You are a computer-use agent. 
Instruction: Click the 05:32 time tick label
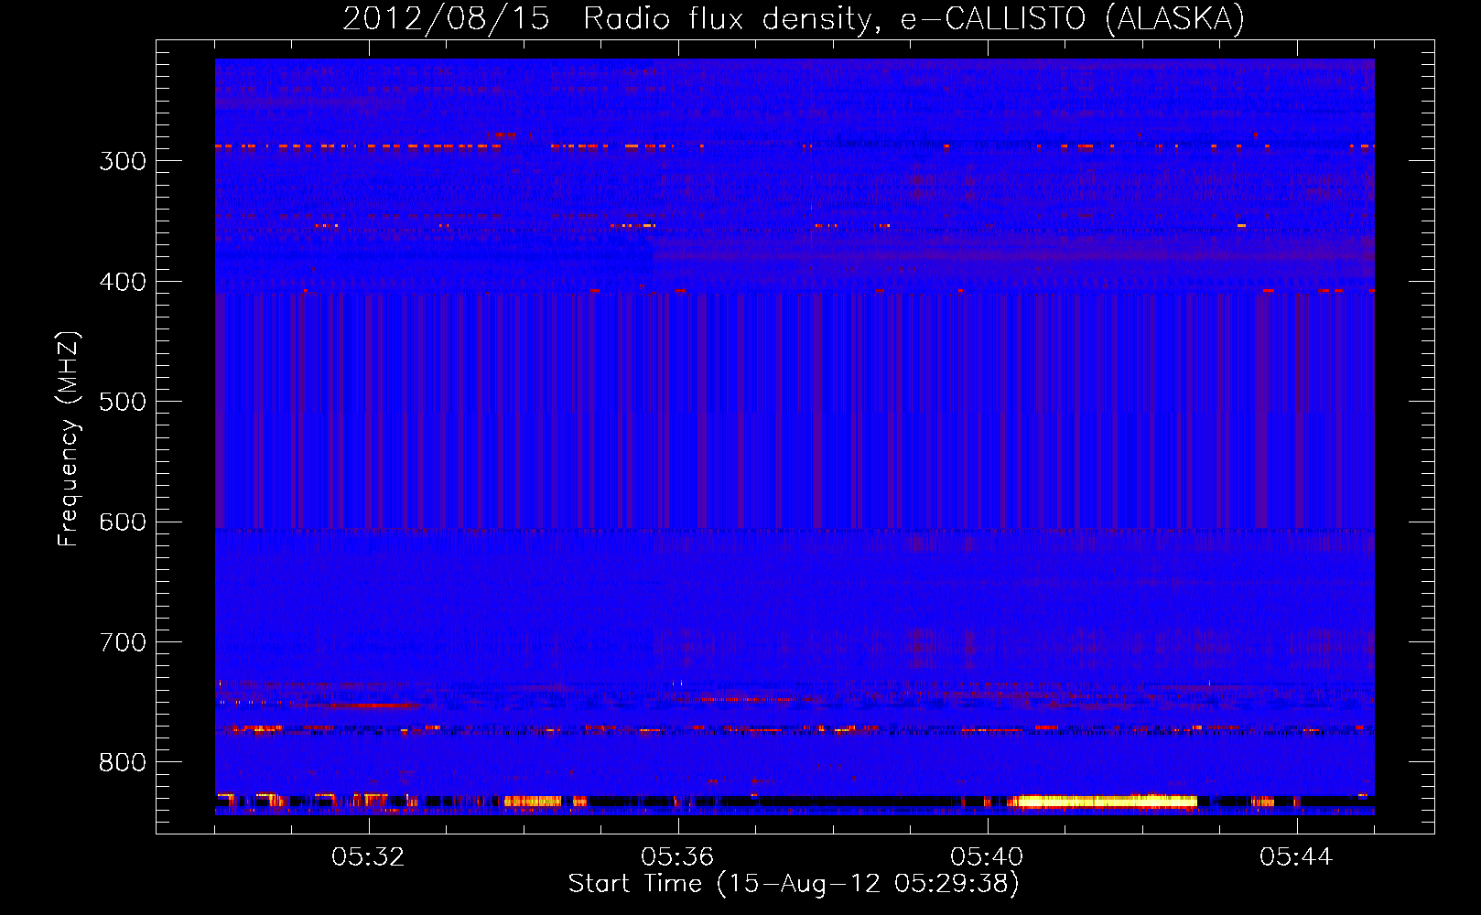tap(368, 856)
